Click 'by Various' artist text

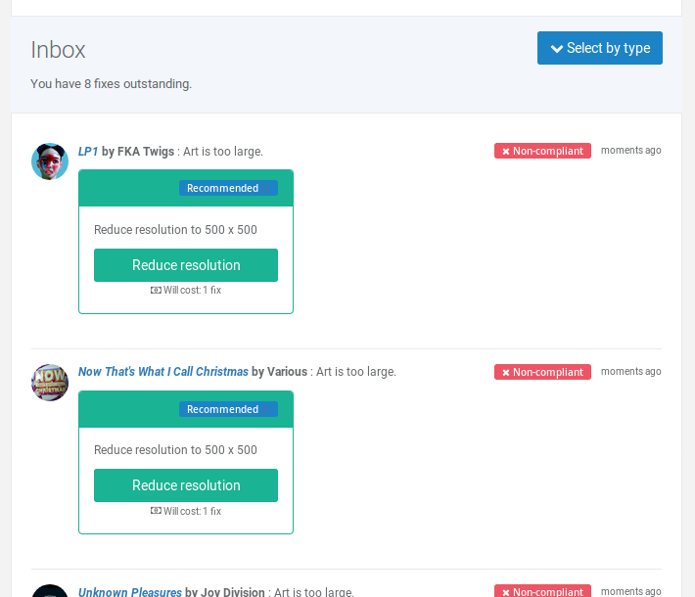pyautogui.click(x=279, y=371)
